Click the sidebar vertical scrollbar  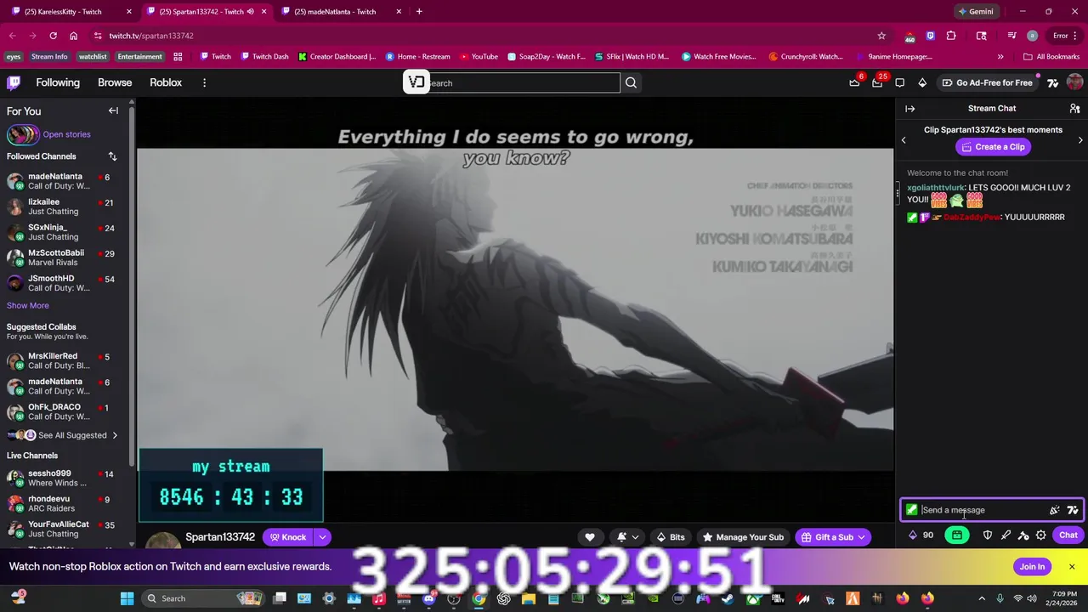tap(132, 285)
